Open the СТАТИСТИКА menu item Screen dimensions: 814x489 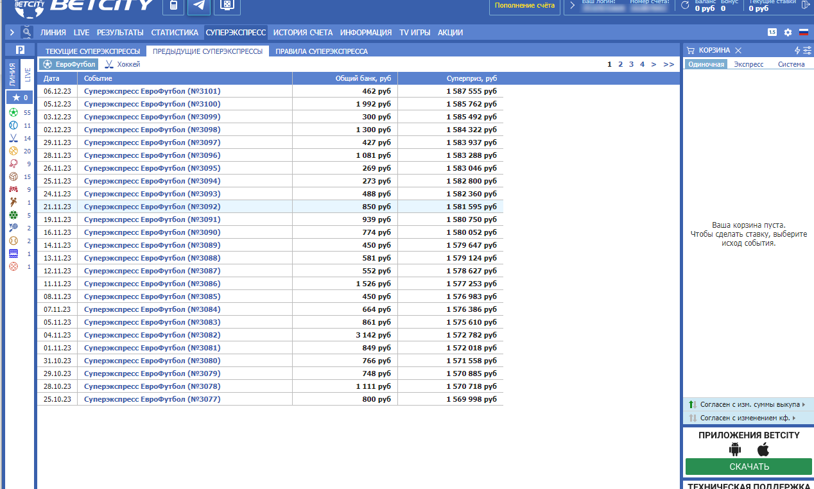click(x=175, y=32)
